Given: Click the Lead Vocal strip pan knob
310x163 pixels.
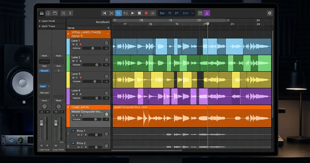Looking at the screenshot, I should (44, 106).
